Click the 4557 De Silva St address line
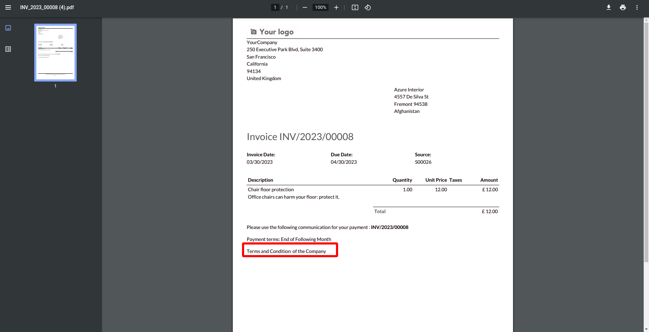 tap(411, 97)
